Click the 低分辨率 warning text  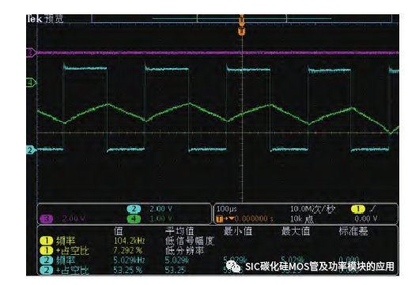coord(185,250)
